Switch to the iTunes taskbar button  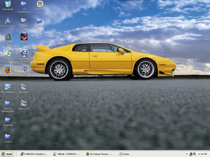(125, 154)
